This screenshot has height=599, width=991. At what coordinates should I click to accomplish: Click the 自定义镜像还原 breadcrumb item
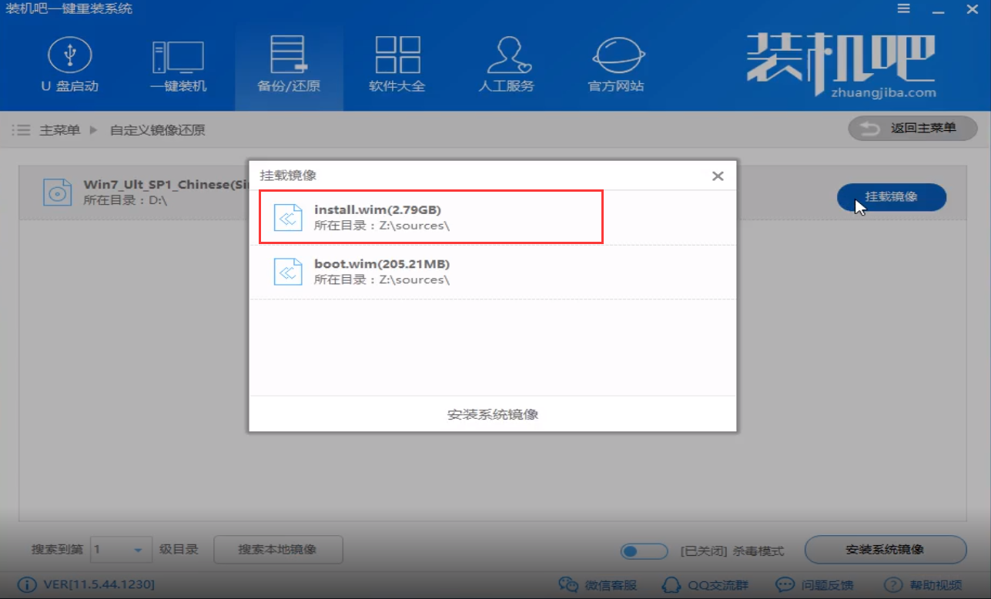(x=159, y=129)
